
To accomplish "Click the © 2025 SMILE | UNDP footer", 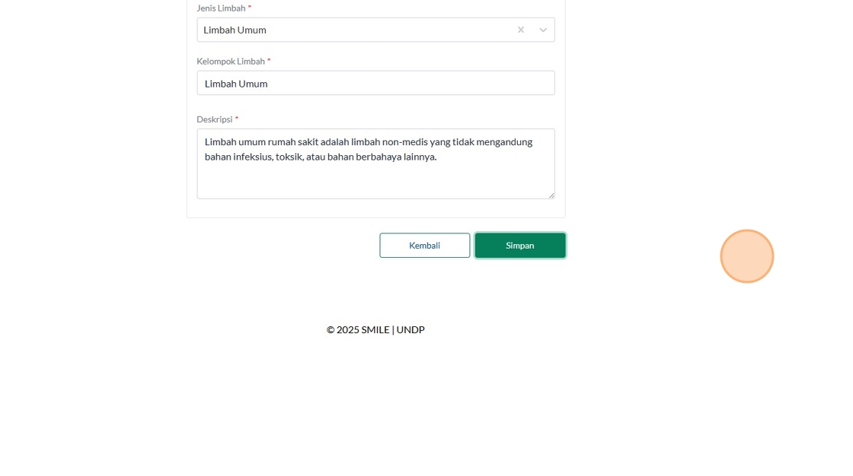I will click(375, 329).
